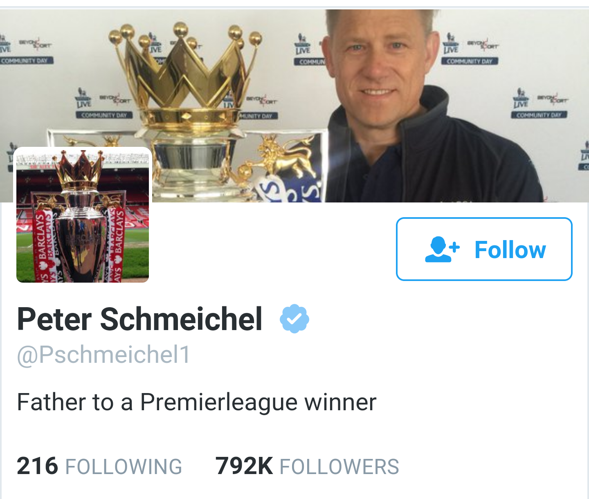
Task: Click the man's face in header photo
Action: pos(374,70)
